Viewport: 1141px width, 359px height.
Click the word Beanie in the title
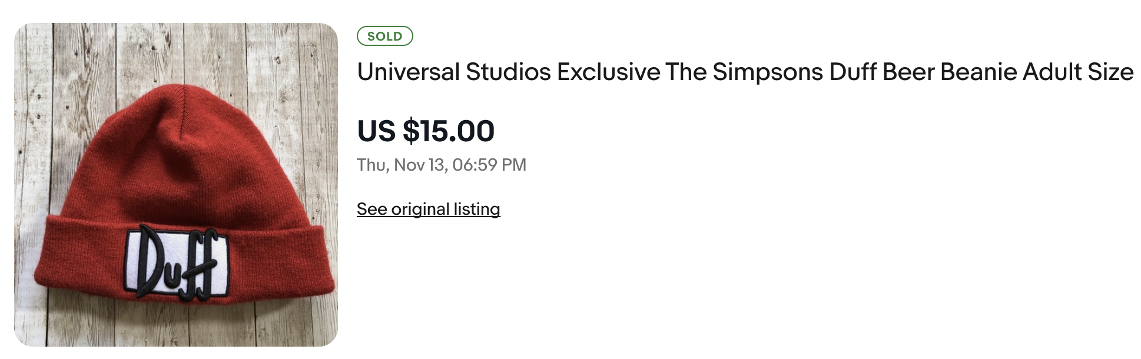coord(977,72)
